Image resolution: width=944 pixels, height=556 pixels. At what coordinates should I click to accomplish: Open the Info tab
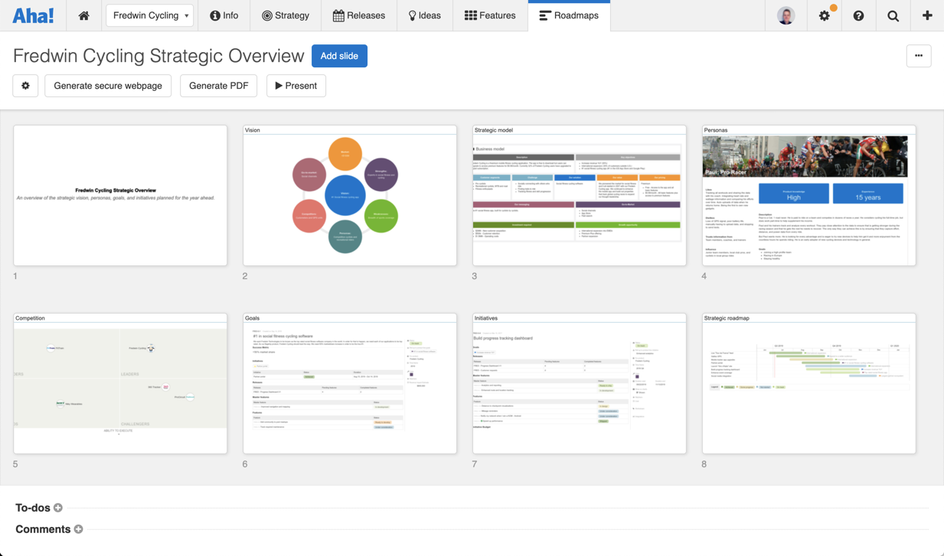[x=224, y=15]
